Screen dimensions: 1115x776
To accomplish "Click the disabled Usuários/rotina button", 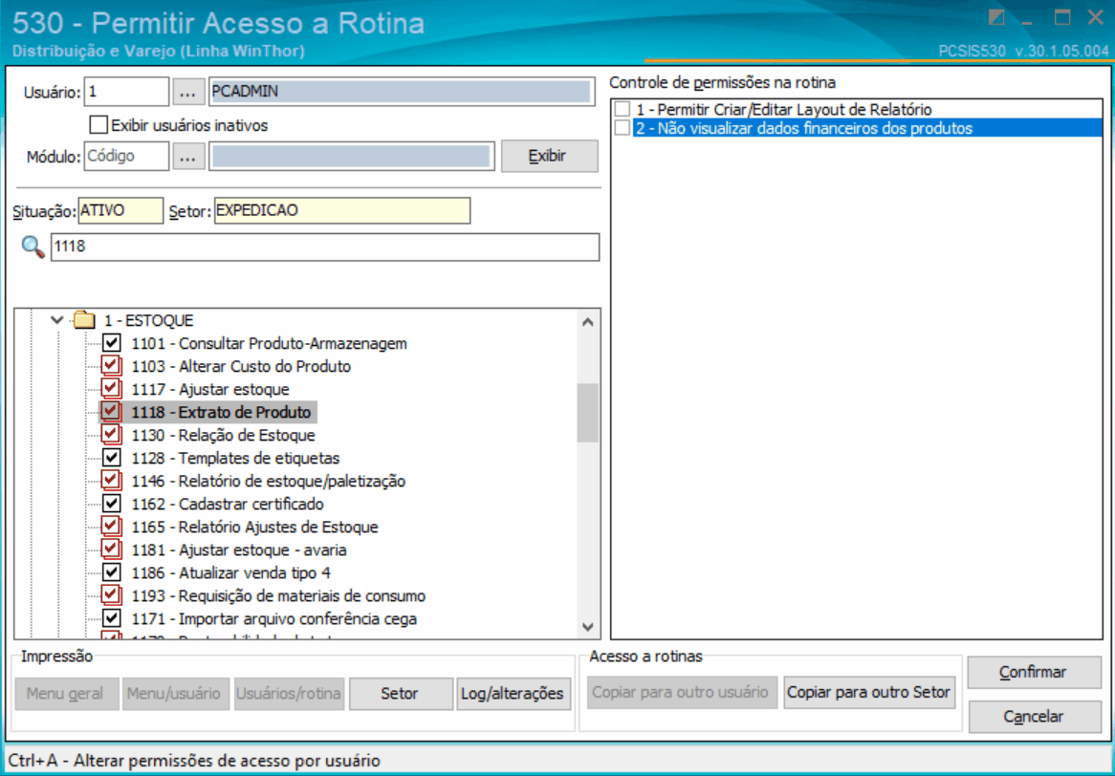I will (x=290, y=694).
